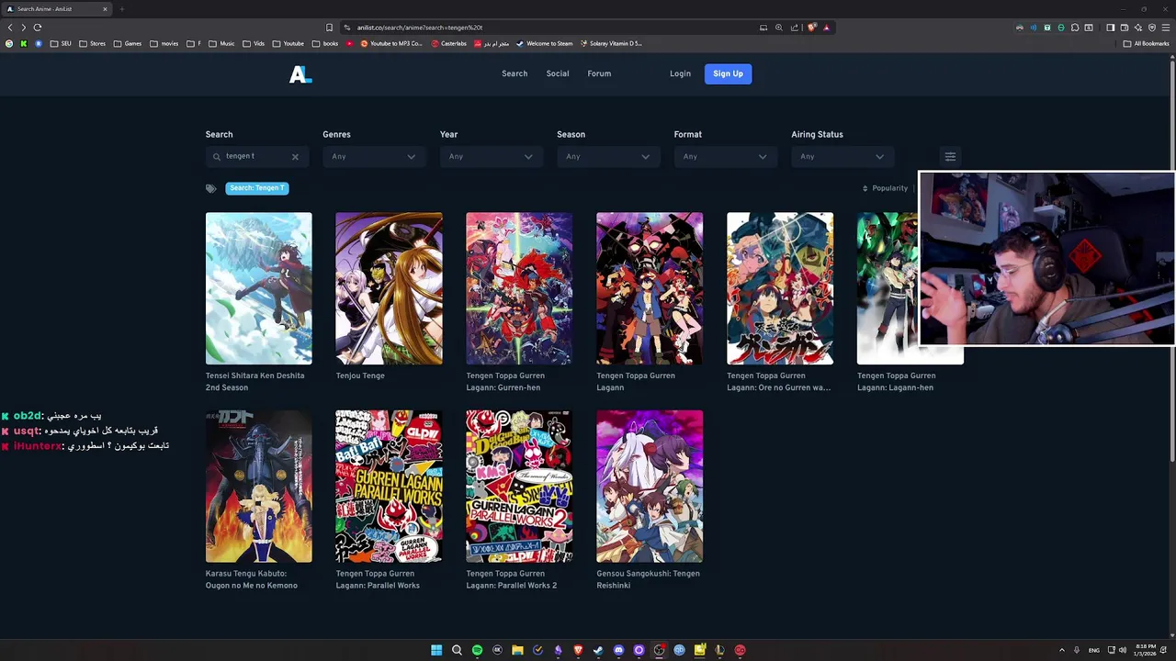Click the tags icon beside Search: Tengen T
Screen dimensions: 1176x661
point(211,188)
